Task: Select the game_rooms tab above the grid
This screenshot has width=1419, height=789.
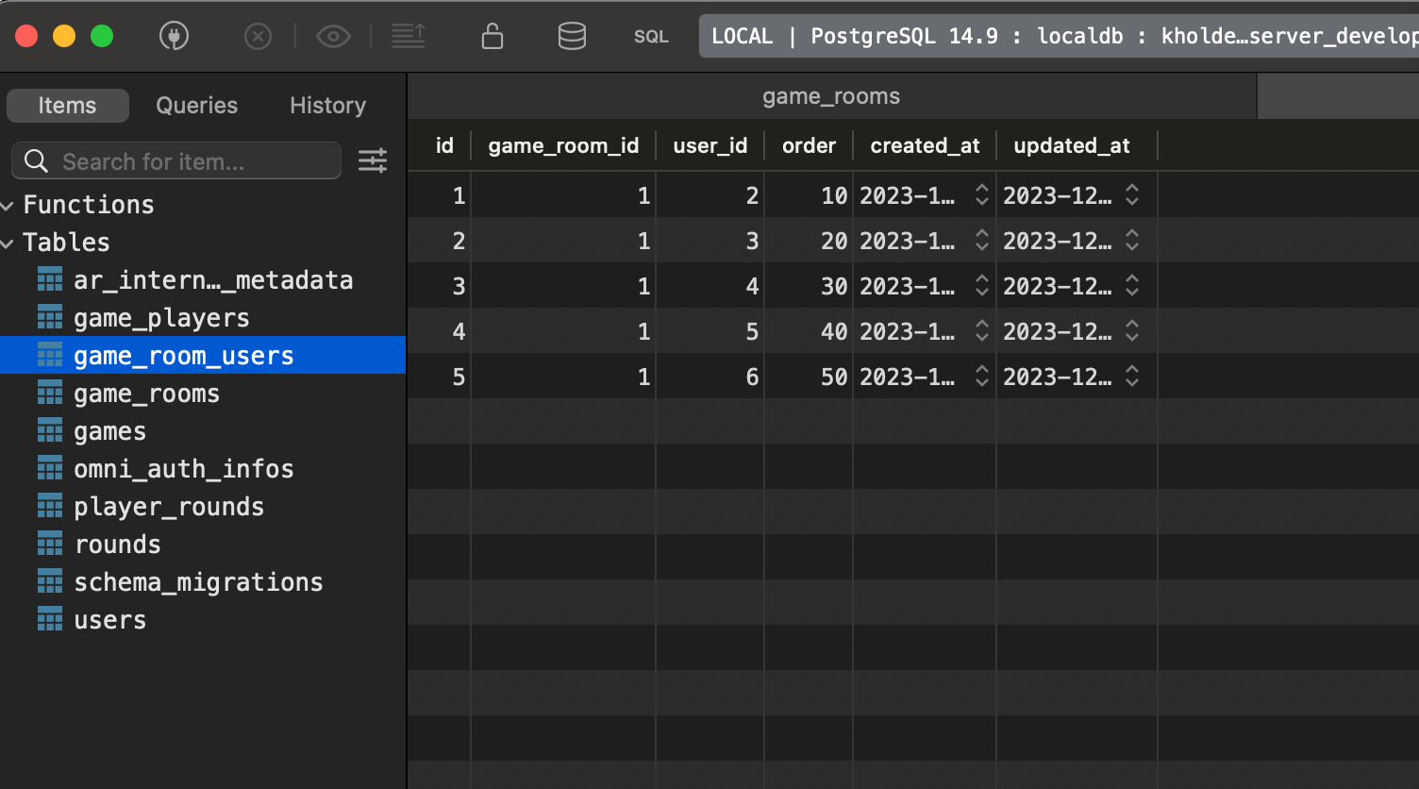Action: pos(831,96)
